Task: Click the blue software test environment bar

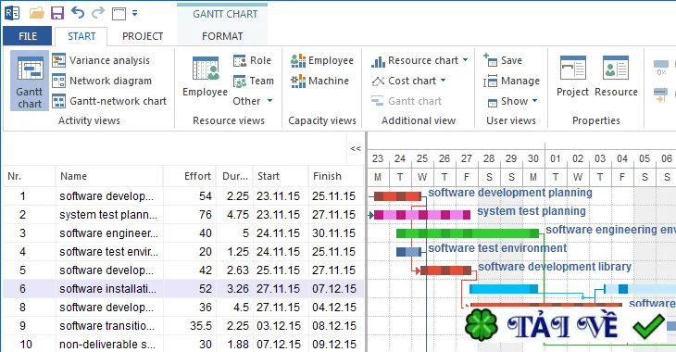Action: pos(408,252)
